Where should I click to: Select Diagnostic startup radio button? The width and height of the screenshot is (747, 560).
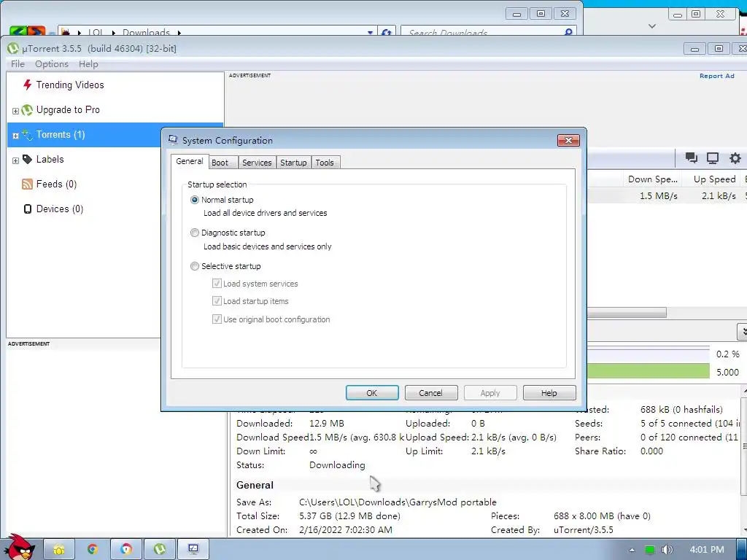click(x=194, y=233)
